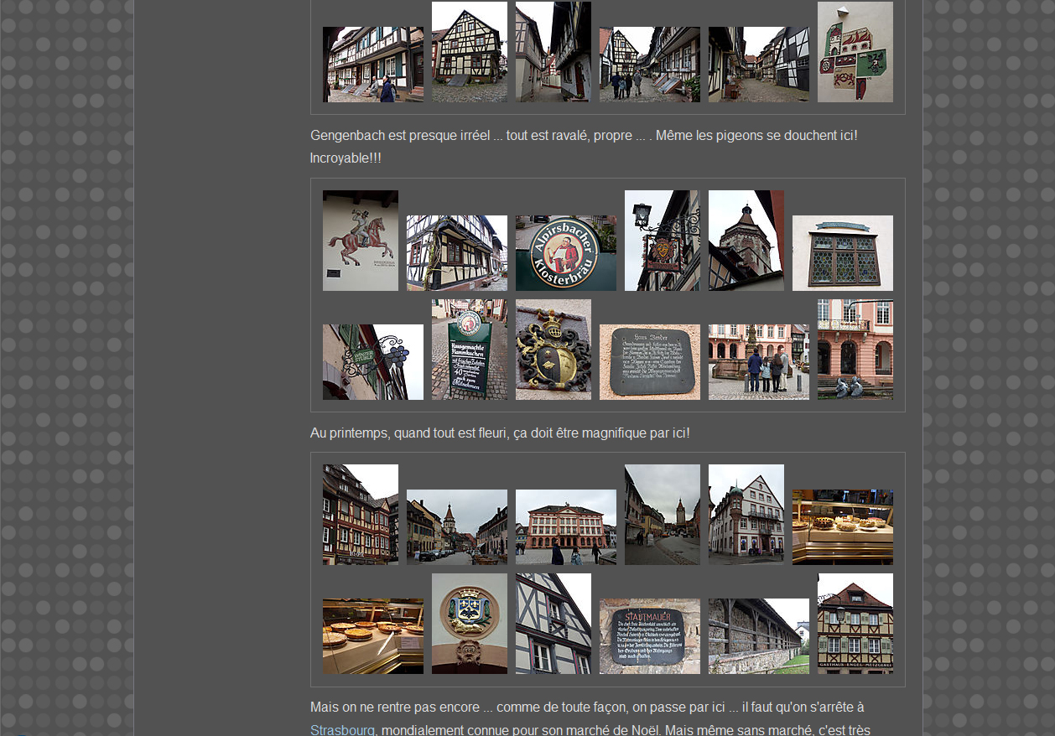The image size is (1055, 736).
Task: Open the hanging lantern sign thumbnail
Action: click(x=662, y=241)
